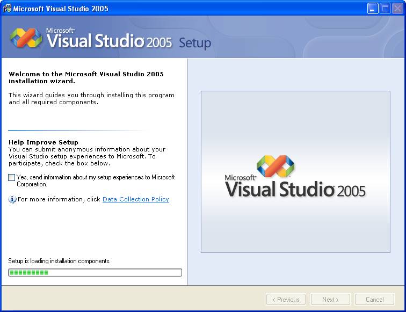The height and width of the screenshot is (312, 406).
Task: Cancel the Visual Studio setup
Action: pos(374,300)
